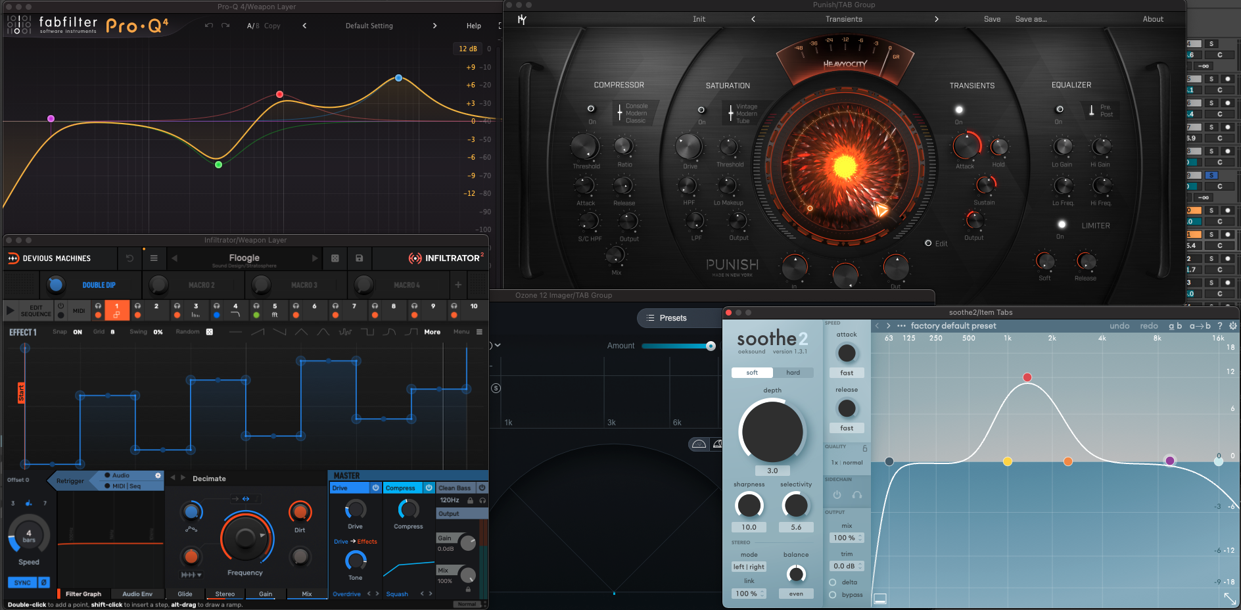Open stereo mode left|right selector
The width and height of the screenshot is (1241, 610).
[x=749, y=567]
